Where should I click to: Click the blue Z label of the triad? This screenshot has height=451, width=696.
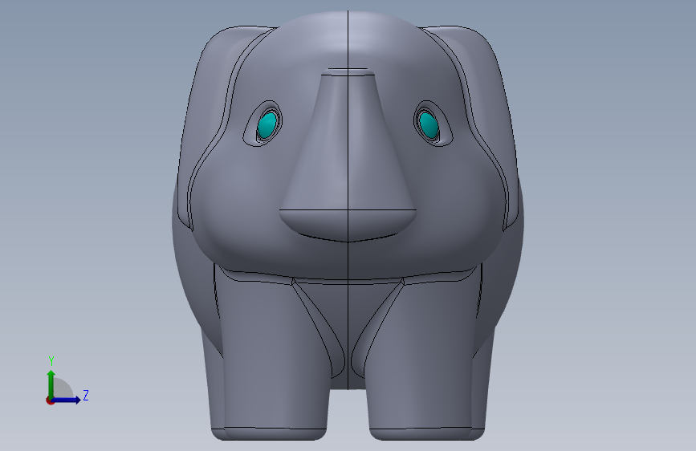(86, 395)
